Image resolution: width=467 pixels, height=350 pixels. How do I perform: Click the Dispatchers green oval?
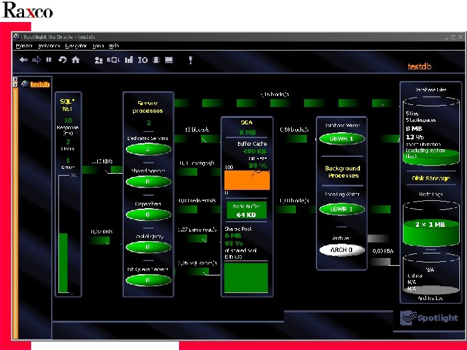pos(149,215)
